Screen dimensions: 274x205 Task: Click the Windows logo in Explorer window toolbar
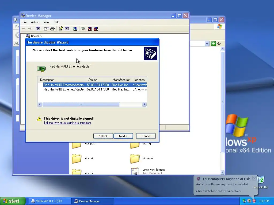click(x=220, y=26)
